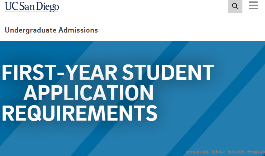Click the middle bar of the hamburger menu
Screen dimensions: 265x156
tap(253, 5)
